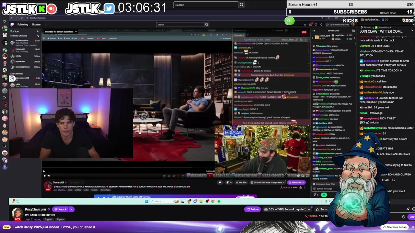This screenshot has width=415, height=233.
Task: Click Knock button beside KingClavicular
Action: [x=60, y=209]
